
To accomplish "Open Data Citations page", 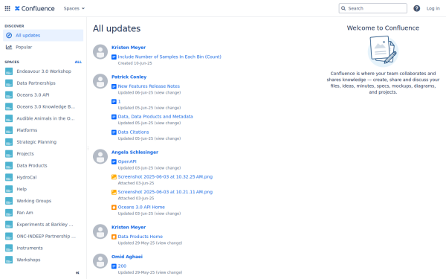I will 133,132.
